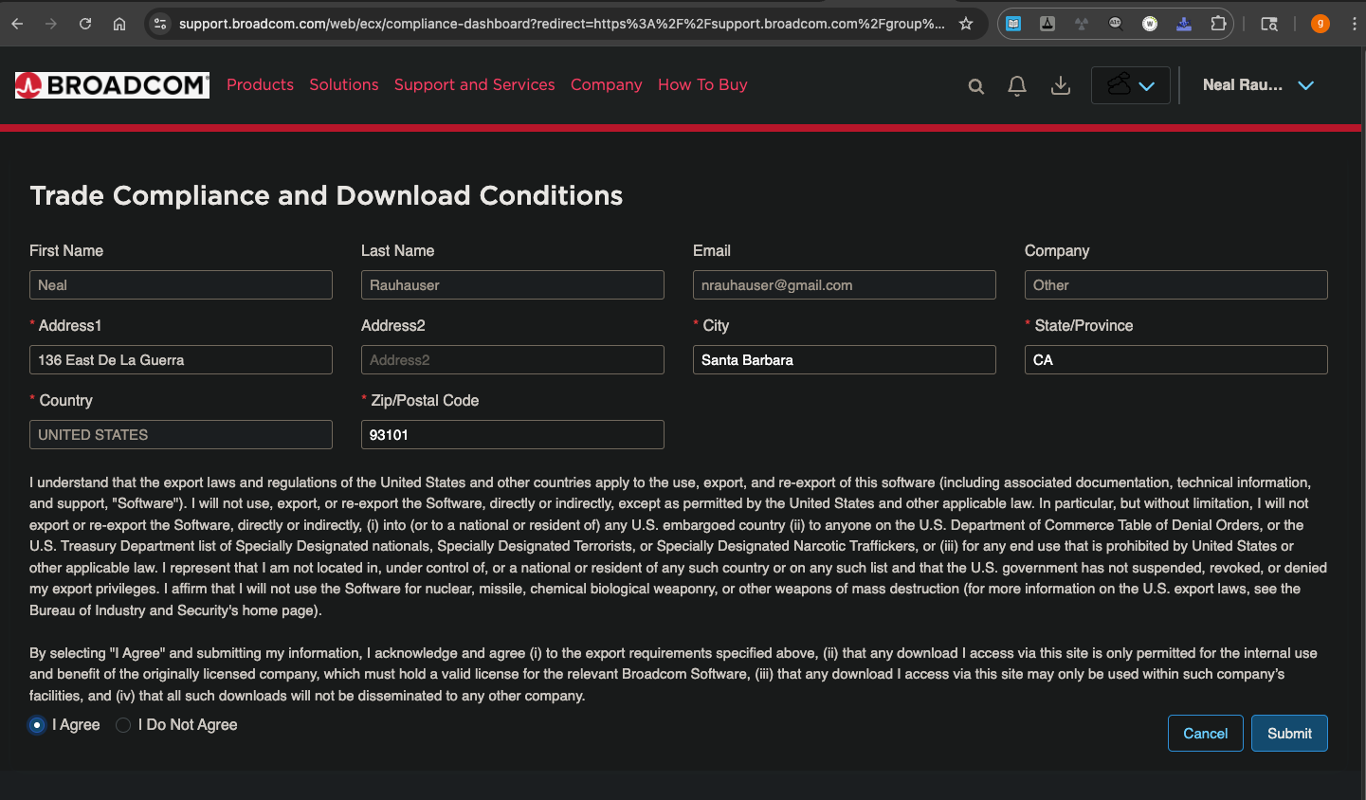Open the Chrome three-dot menu
Screen dimensions: 1366x800
click(1354, 24)
